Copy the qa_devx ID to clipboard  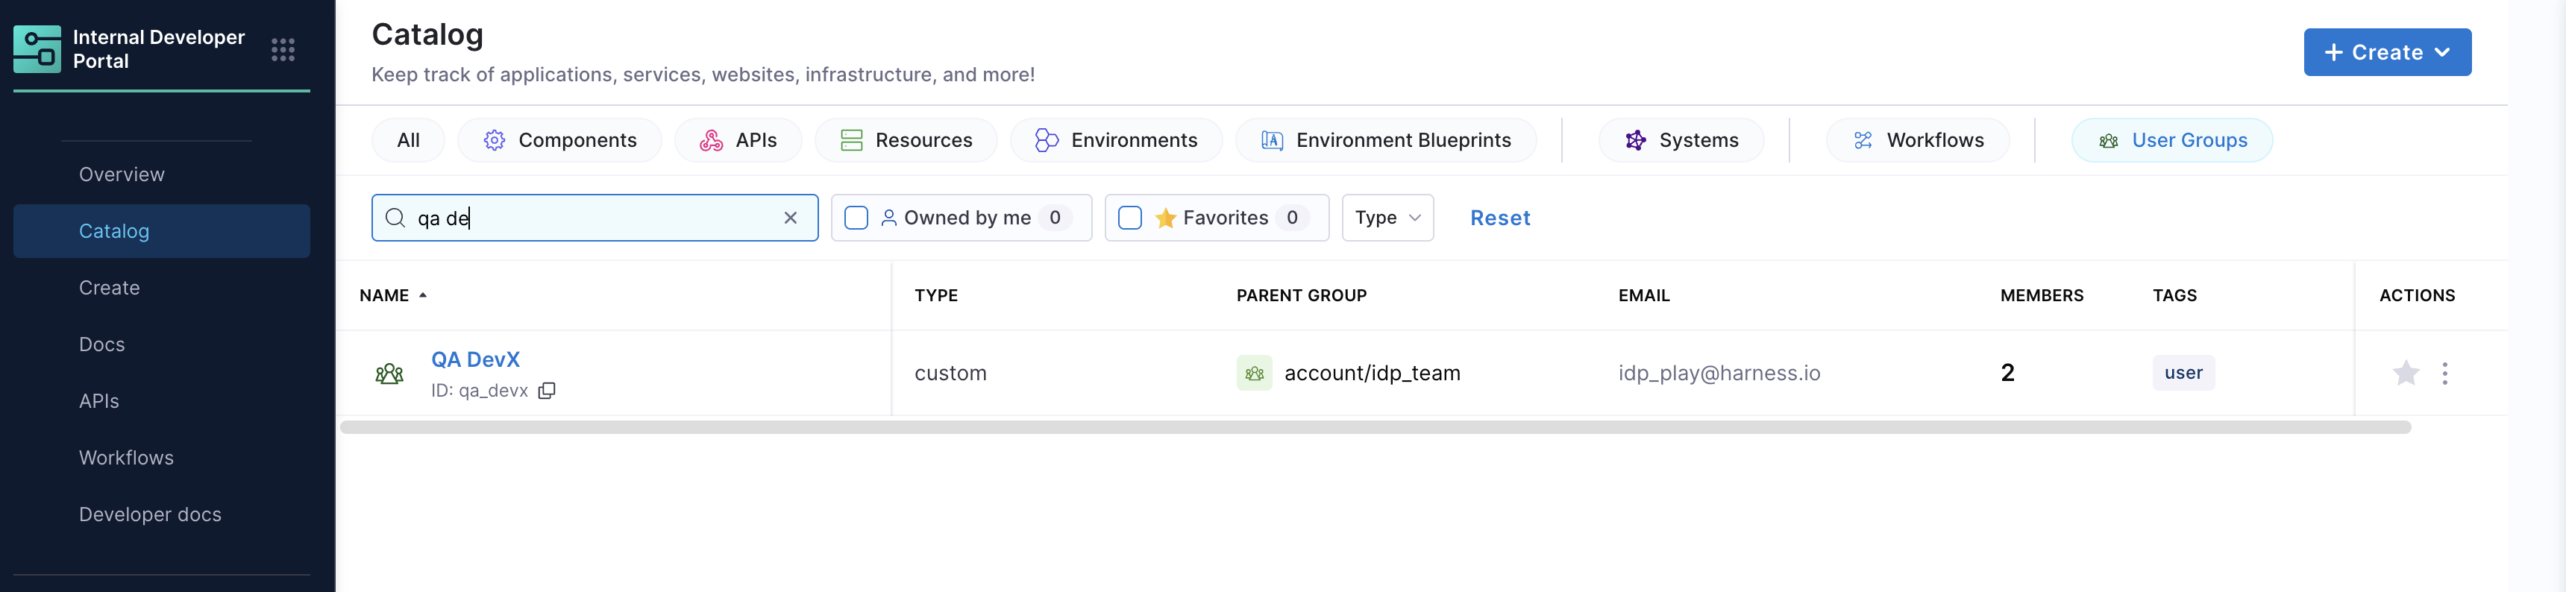pyautogui.click(x=547, y=391)
